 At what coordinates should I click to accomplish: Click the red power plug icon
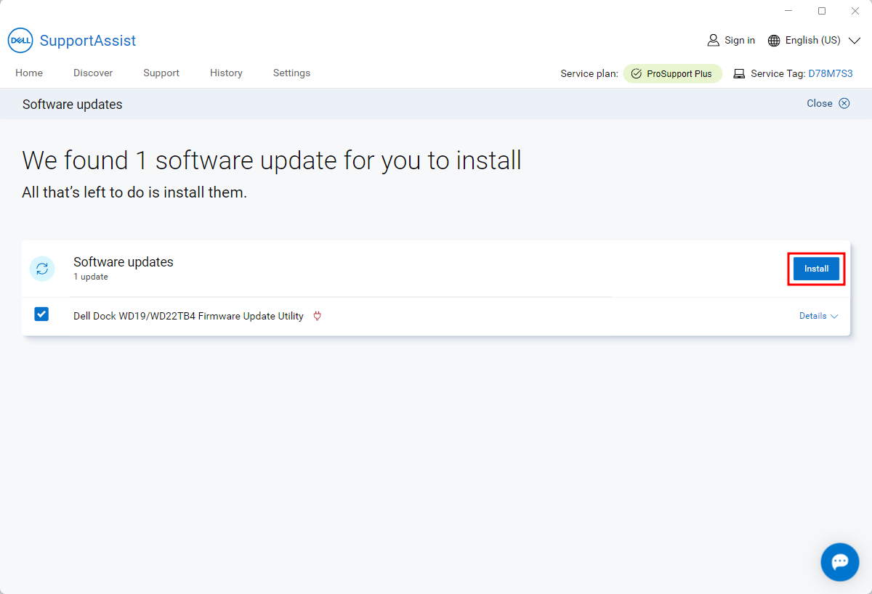pyautogui.click(x=317, y=316)
